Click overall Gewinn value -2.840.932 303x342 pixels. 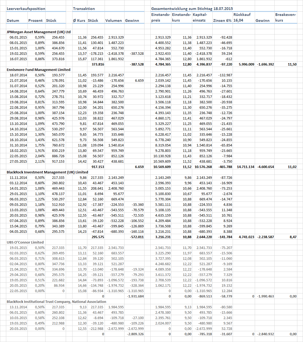pos(265,334)
